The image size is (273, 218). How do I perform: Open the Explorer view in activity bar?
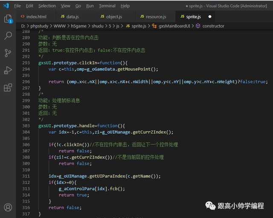[x=8, y=19]
